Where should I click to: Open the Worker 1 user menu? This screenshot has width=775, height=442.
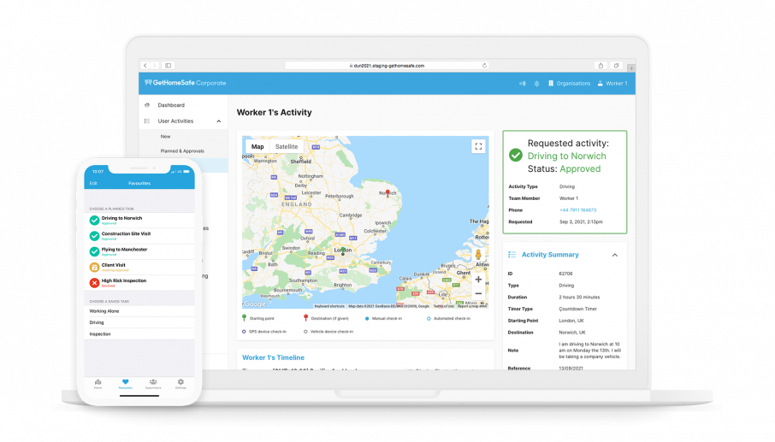pyautogui.click(x=612, y=84)
